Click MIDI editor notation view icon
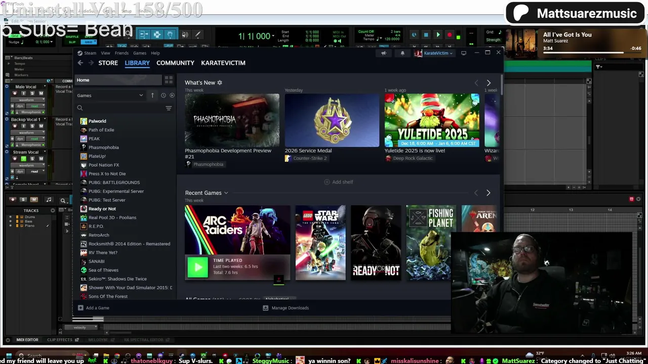This screenshot has height=364, width=648. [x=49, y=200]
